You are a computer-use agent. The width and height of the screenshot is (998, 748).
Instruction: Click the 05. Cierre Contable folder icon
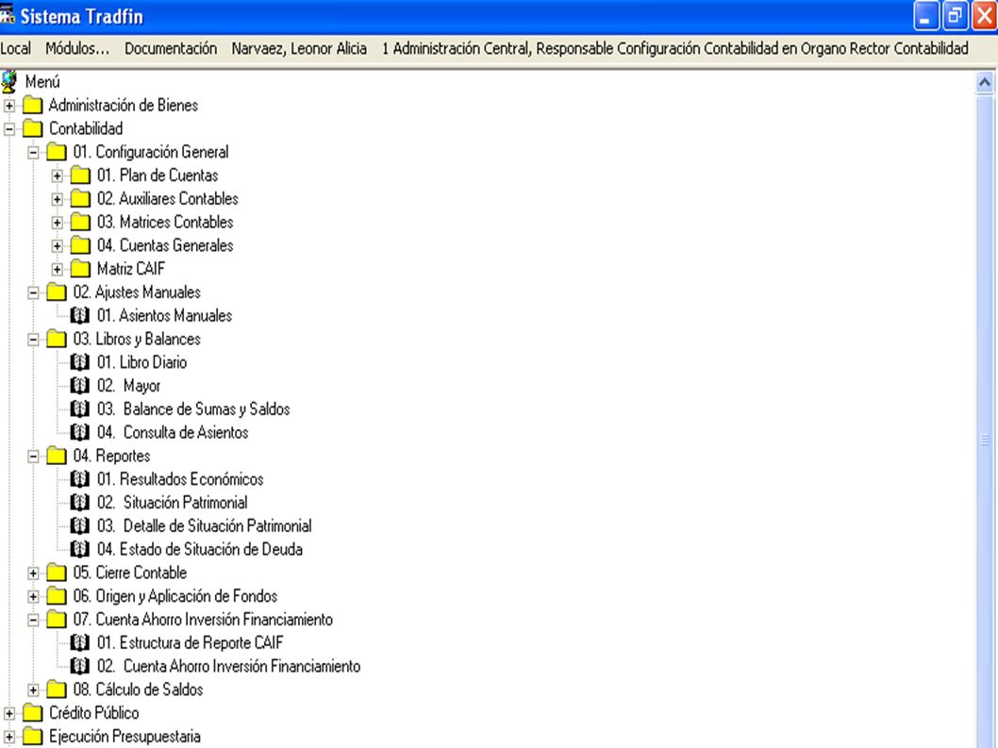coord(57,573)
